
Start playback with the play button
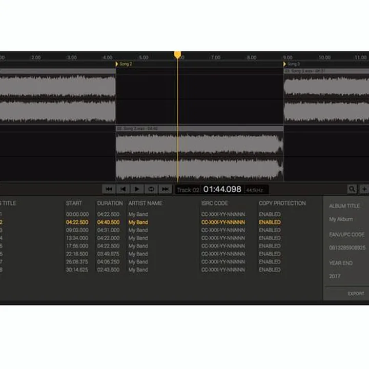point(137,189)
